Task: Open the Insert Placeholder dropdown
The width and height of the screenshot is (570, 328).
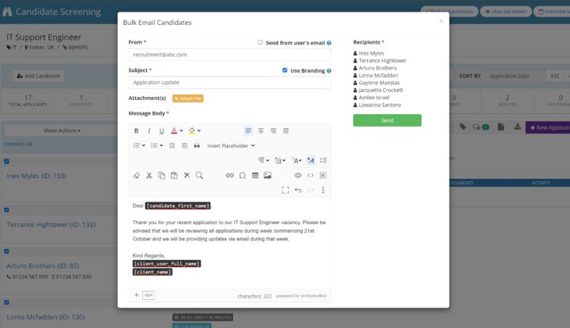Action: (x=231, y=145)
